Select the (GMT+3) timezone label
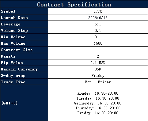The image size is (148, 121). coord(9,103)
